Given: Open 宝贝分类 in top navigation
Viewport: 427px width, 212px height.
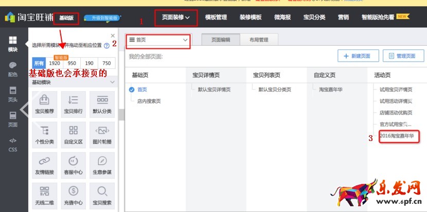Looking at the screenshot, I should [x=314, y=17].
